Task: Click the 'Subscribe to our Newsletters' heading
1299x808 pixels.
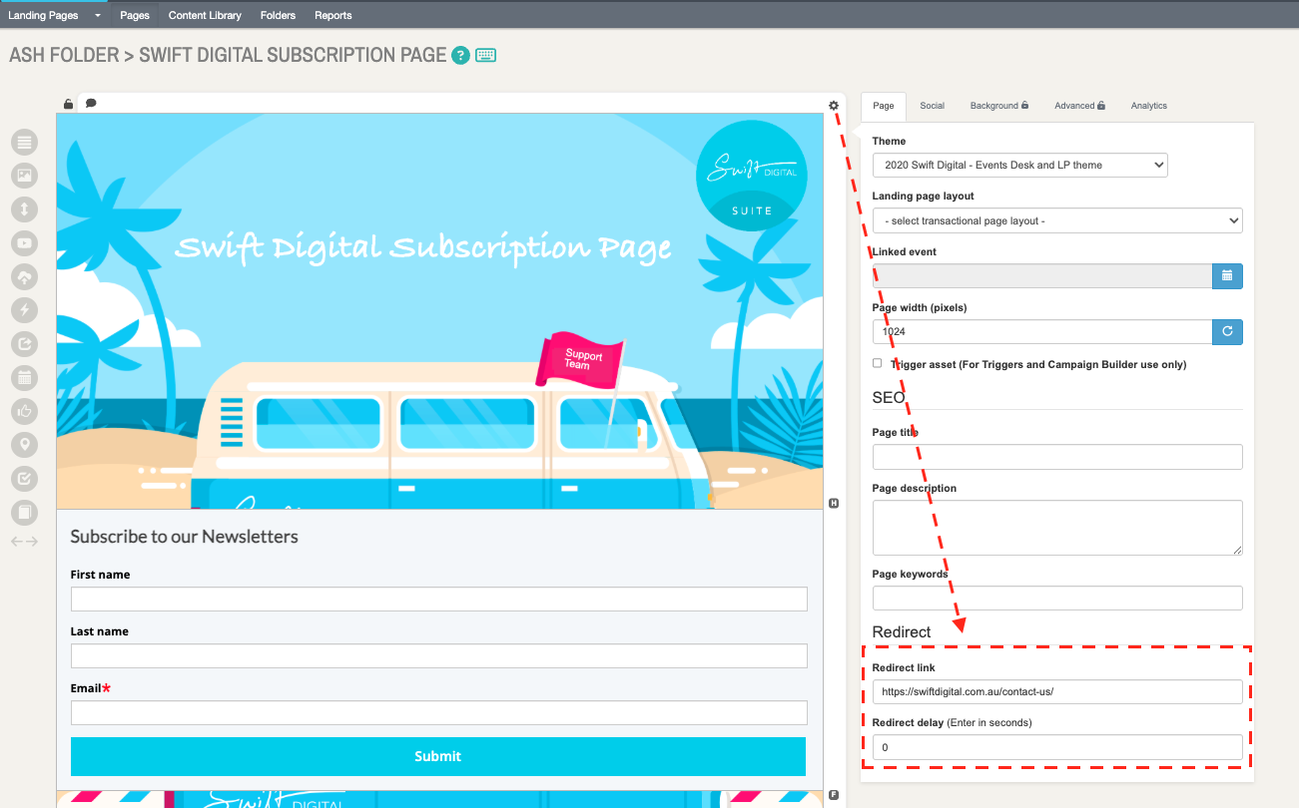Action: click(x=185, y=537)
